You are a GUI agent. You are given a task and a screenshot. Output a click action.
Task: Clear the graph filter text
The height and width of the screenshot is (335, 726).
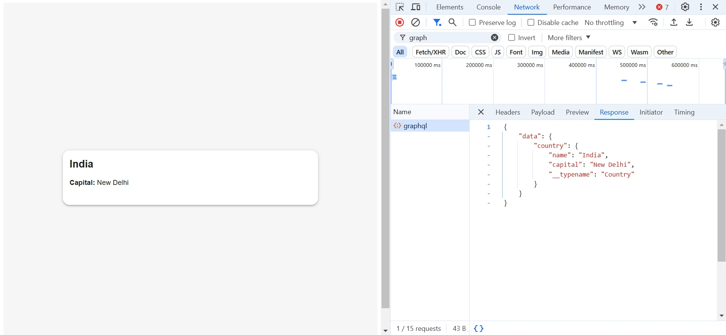[495, 37]
